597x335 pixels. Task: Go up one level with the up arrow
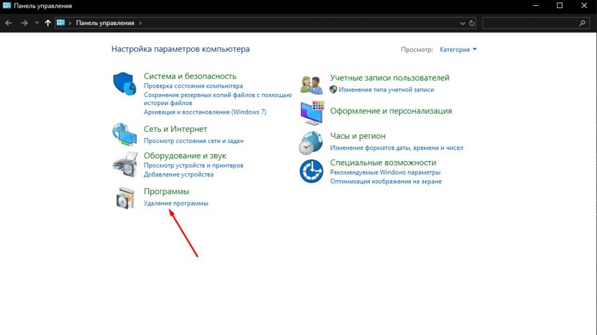48,23
